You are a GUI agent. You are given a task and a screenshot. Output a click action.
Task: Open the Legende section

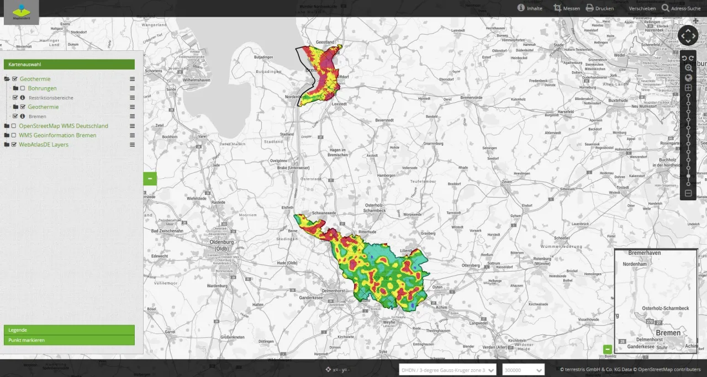[x=69, y=330]
